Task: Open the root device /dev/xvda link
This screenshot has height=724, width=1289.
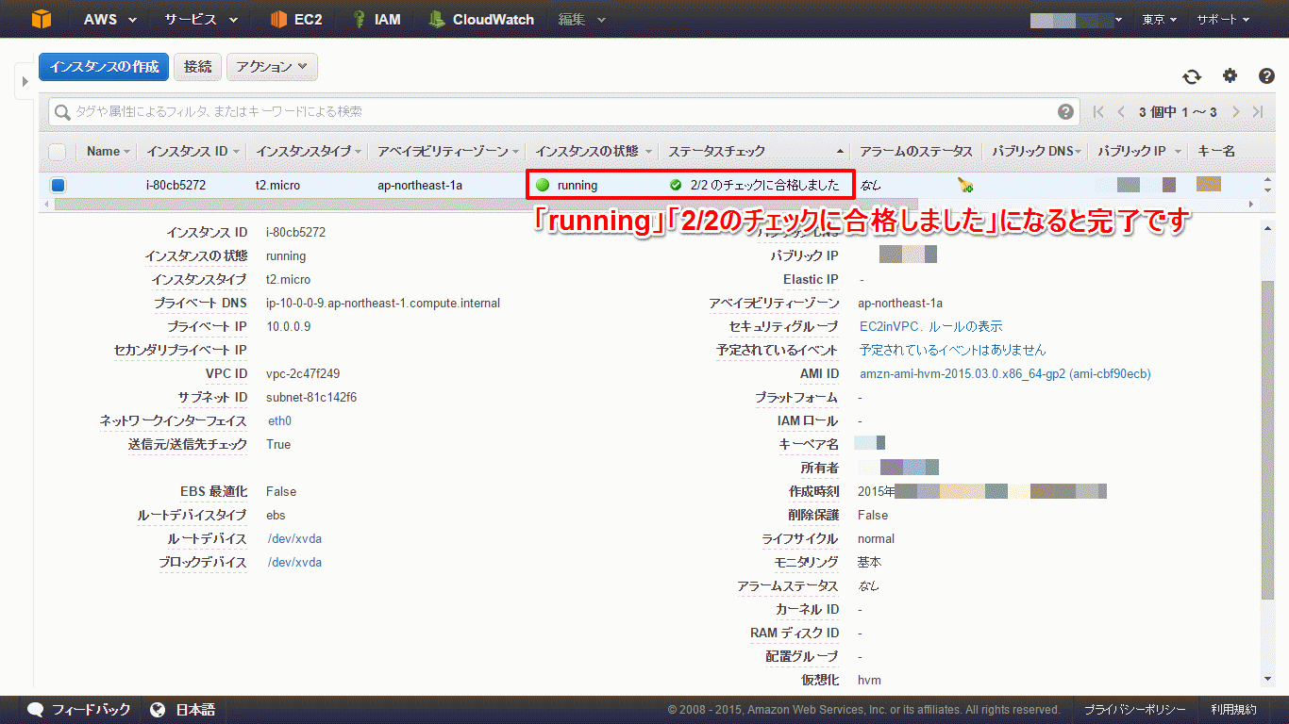Action: 294,539
